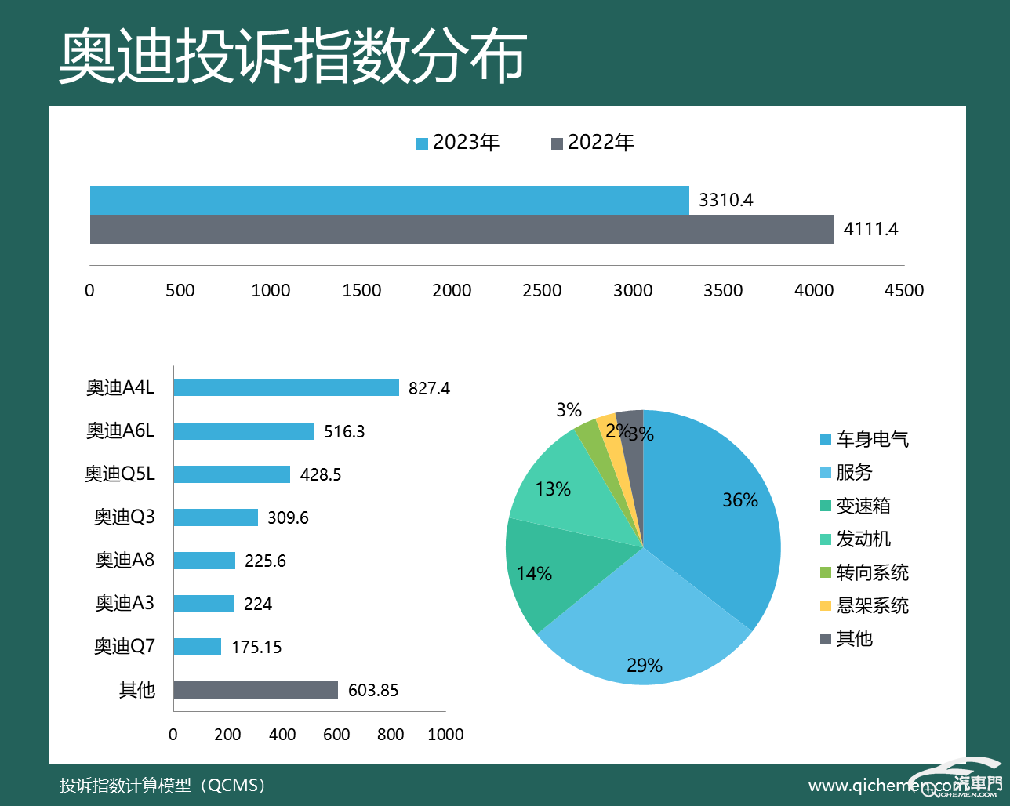
Task: Select the 2022年 legend label
Action: [601, 143]
